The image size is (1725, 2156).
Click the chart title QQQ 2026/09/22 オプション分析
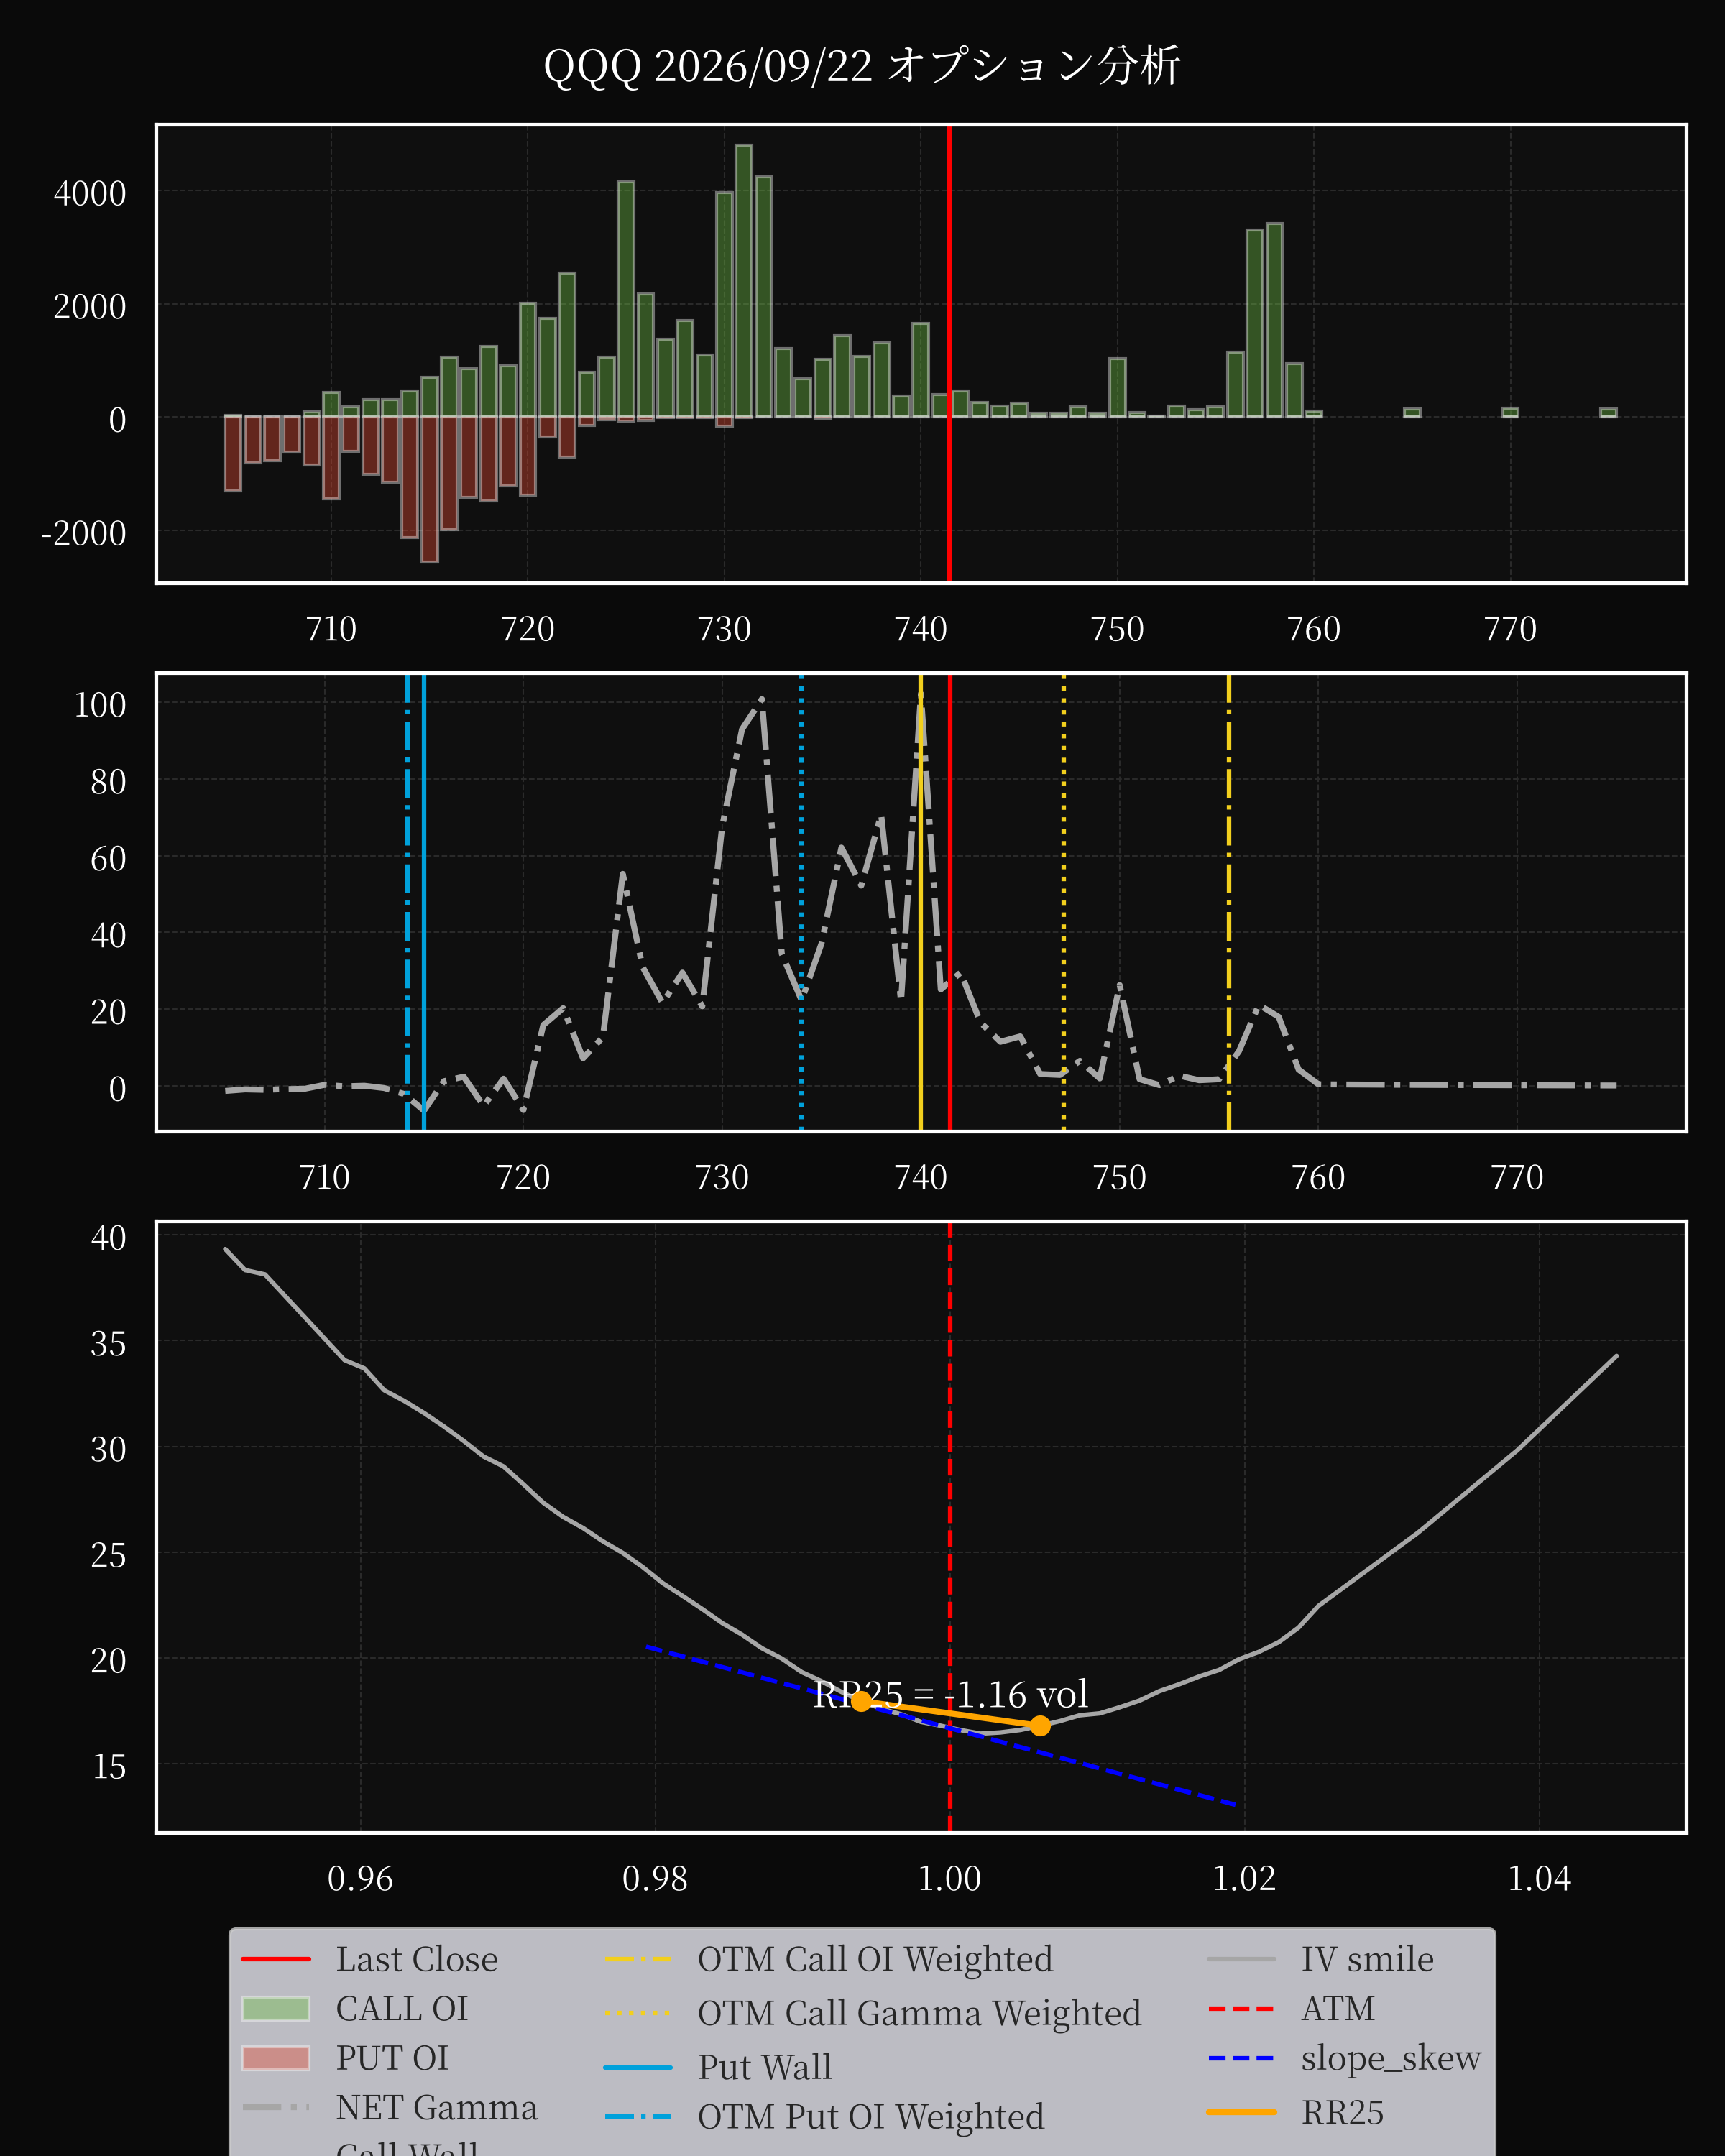click(x=862, y=67)
